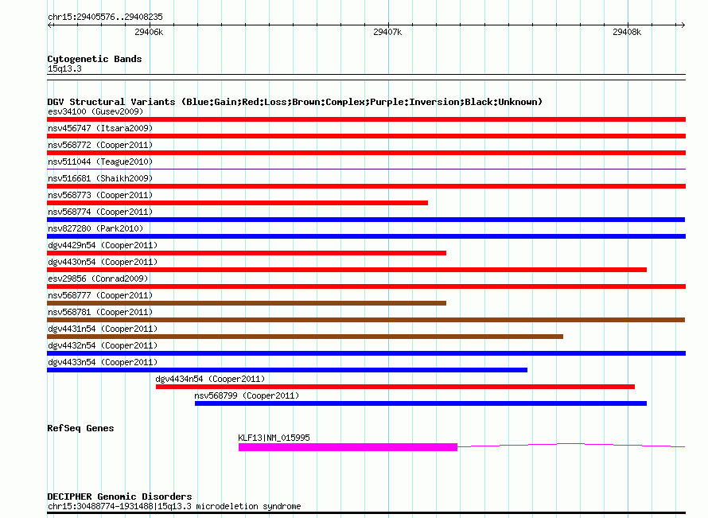Select the red bar for dgv4434n54

[x=395, y=387]
